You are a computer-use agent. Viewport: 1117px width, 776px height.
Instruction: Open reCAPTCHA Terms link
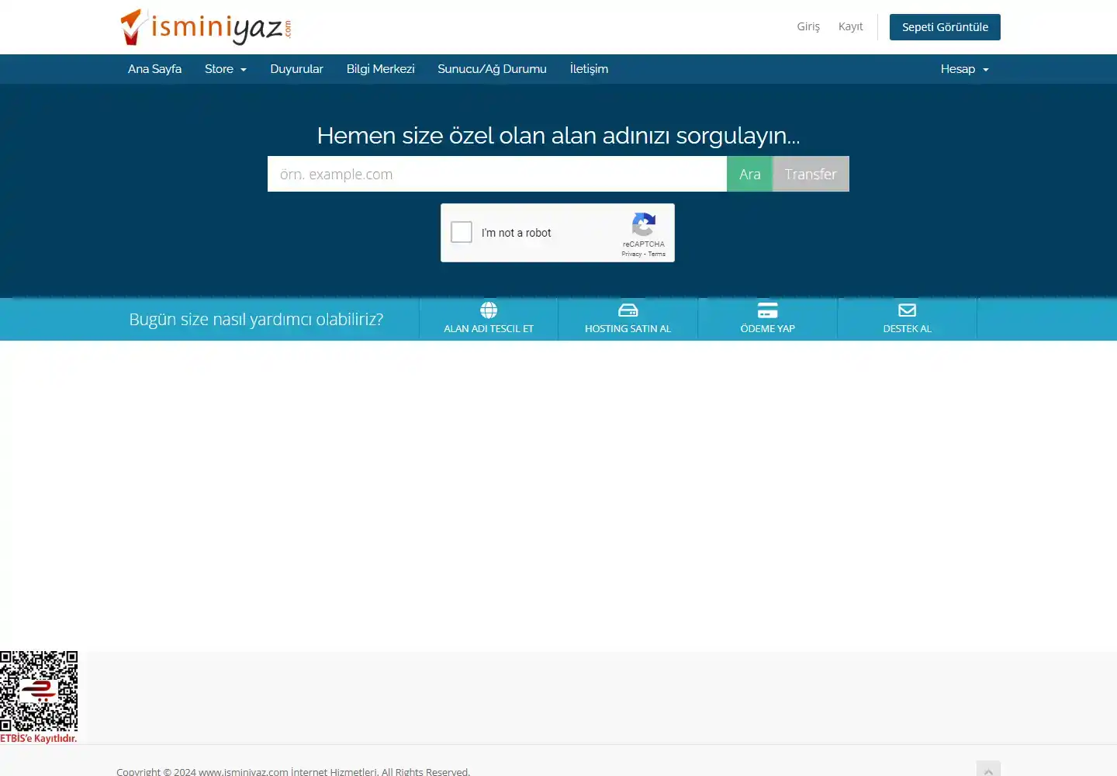click(657, 254)
